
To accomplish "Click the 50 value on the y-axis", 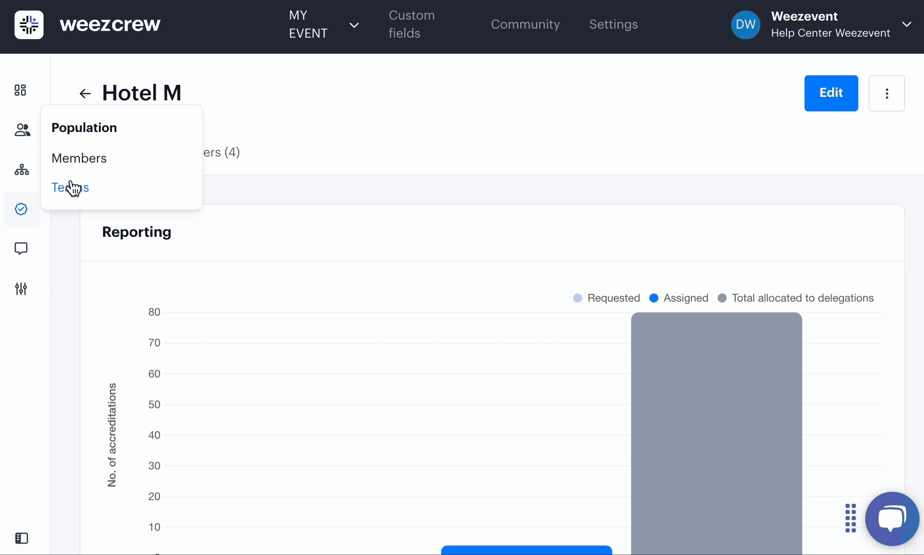I will pos(154,404).
